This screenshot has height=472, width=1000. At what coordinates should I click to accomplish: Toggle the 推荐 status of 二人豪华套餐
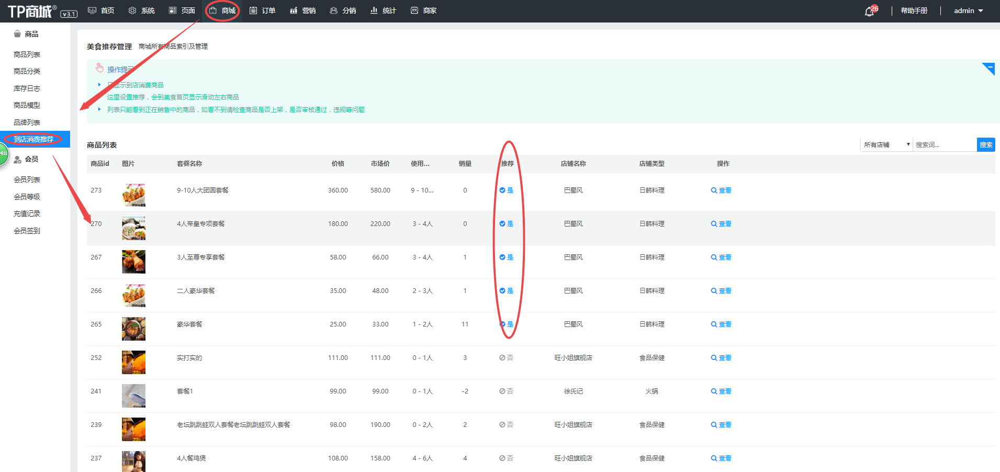click(505, 290)
